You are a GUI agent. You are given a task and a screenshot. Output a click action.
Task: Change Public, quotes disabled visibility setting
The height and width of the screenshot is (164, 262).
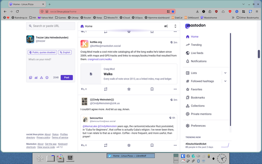click(x=42, y=52)
